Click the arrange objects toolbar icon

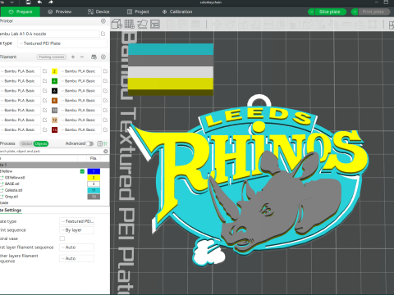(x=155, y=24)
